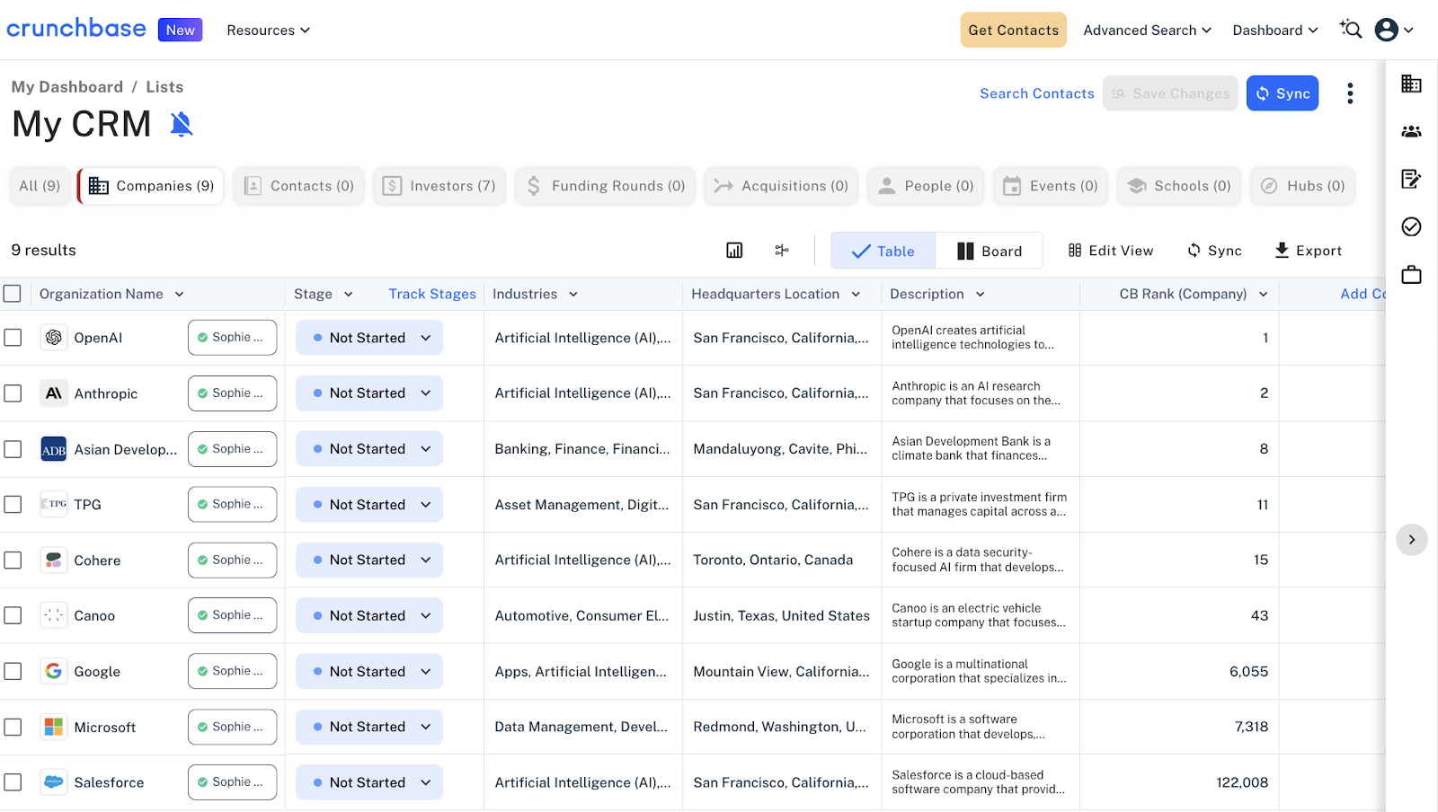Click the Canoo company logo
The height and width of the screenshot is (812, 1438).
coord(54,615)
